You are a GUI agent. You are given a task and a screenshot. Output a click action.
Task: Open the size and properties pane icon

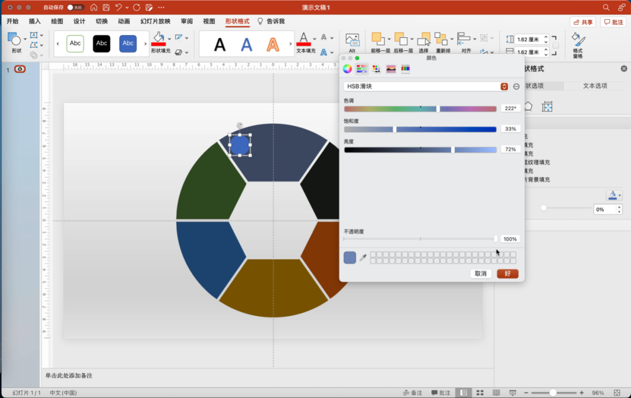pos(547,107)
